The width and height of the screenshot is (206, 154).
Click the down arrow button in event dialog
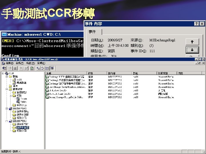[192, 50]
